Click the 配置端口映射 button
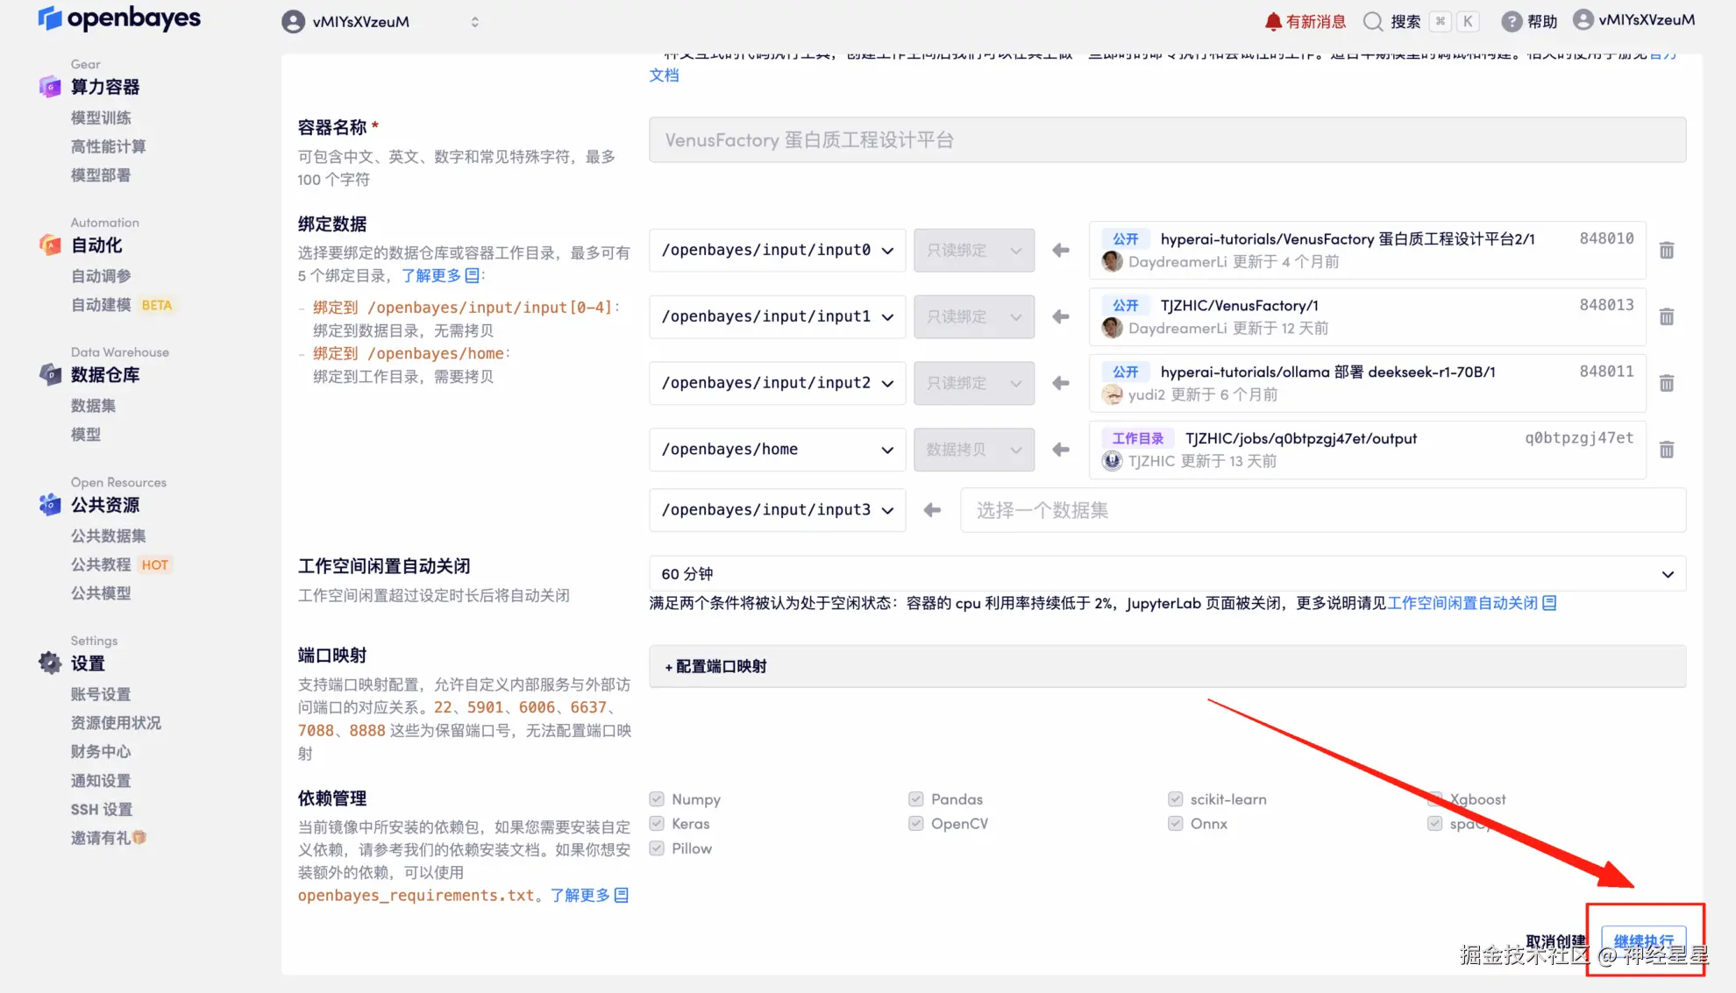This screenshot has width=1736, height=993. pos(716,666)
